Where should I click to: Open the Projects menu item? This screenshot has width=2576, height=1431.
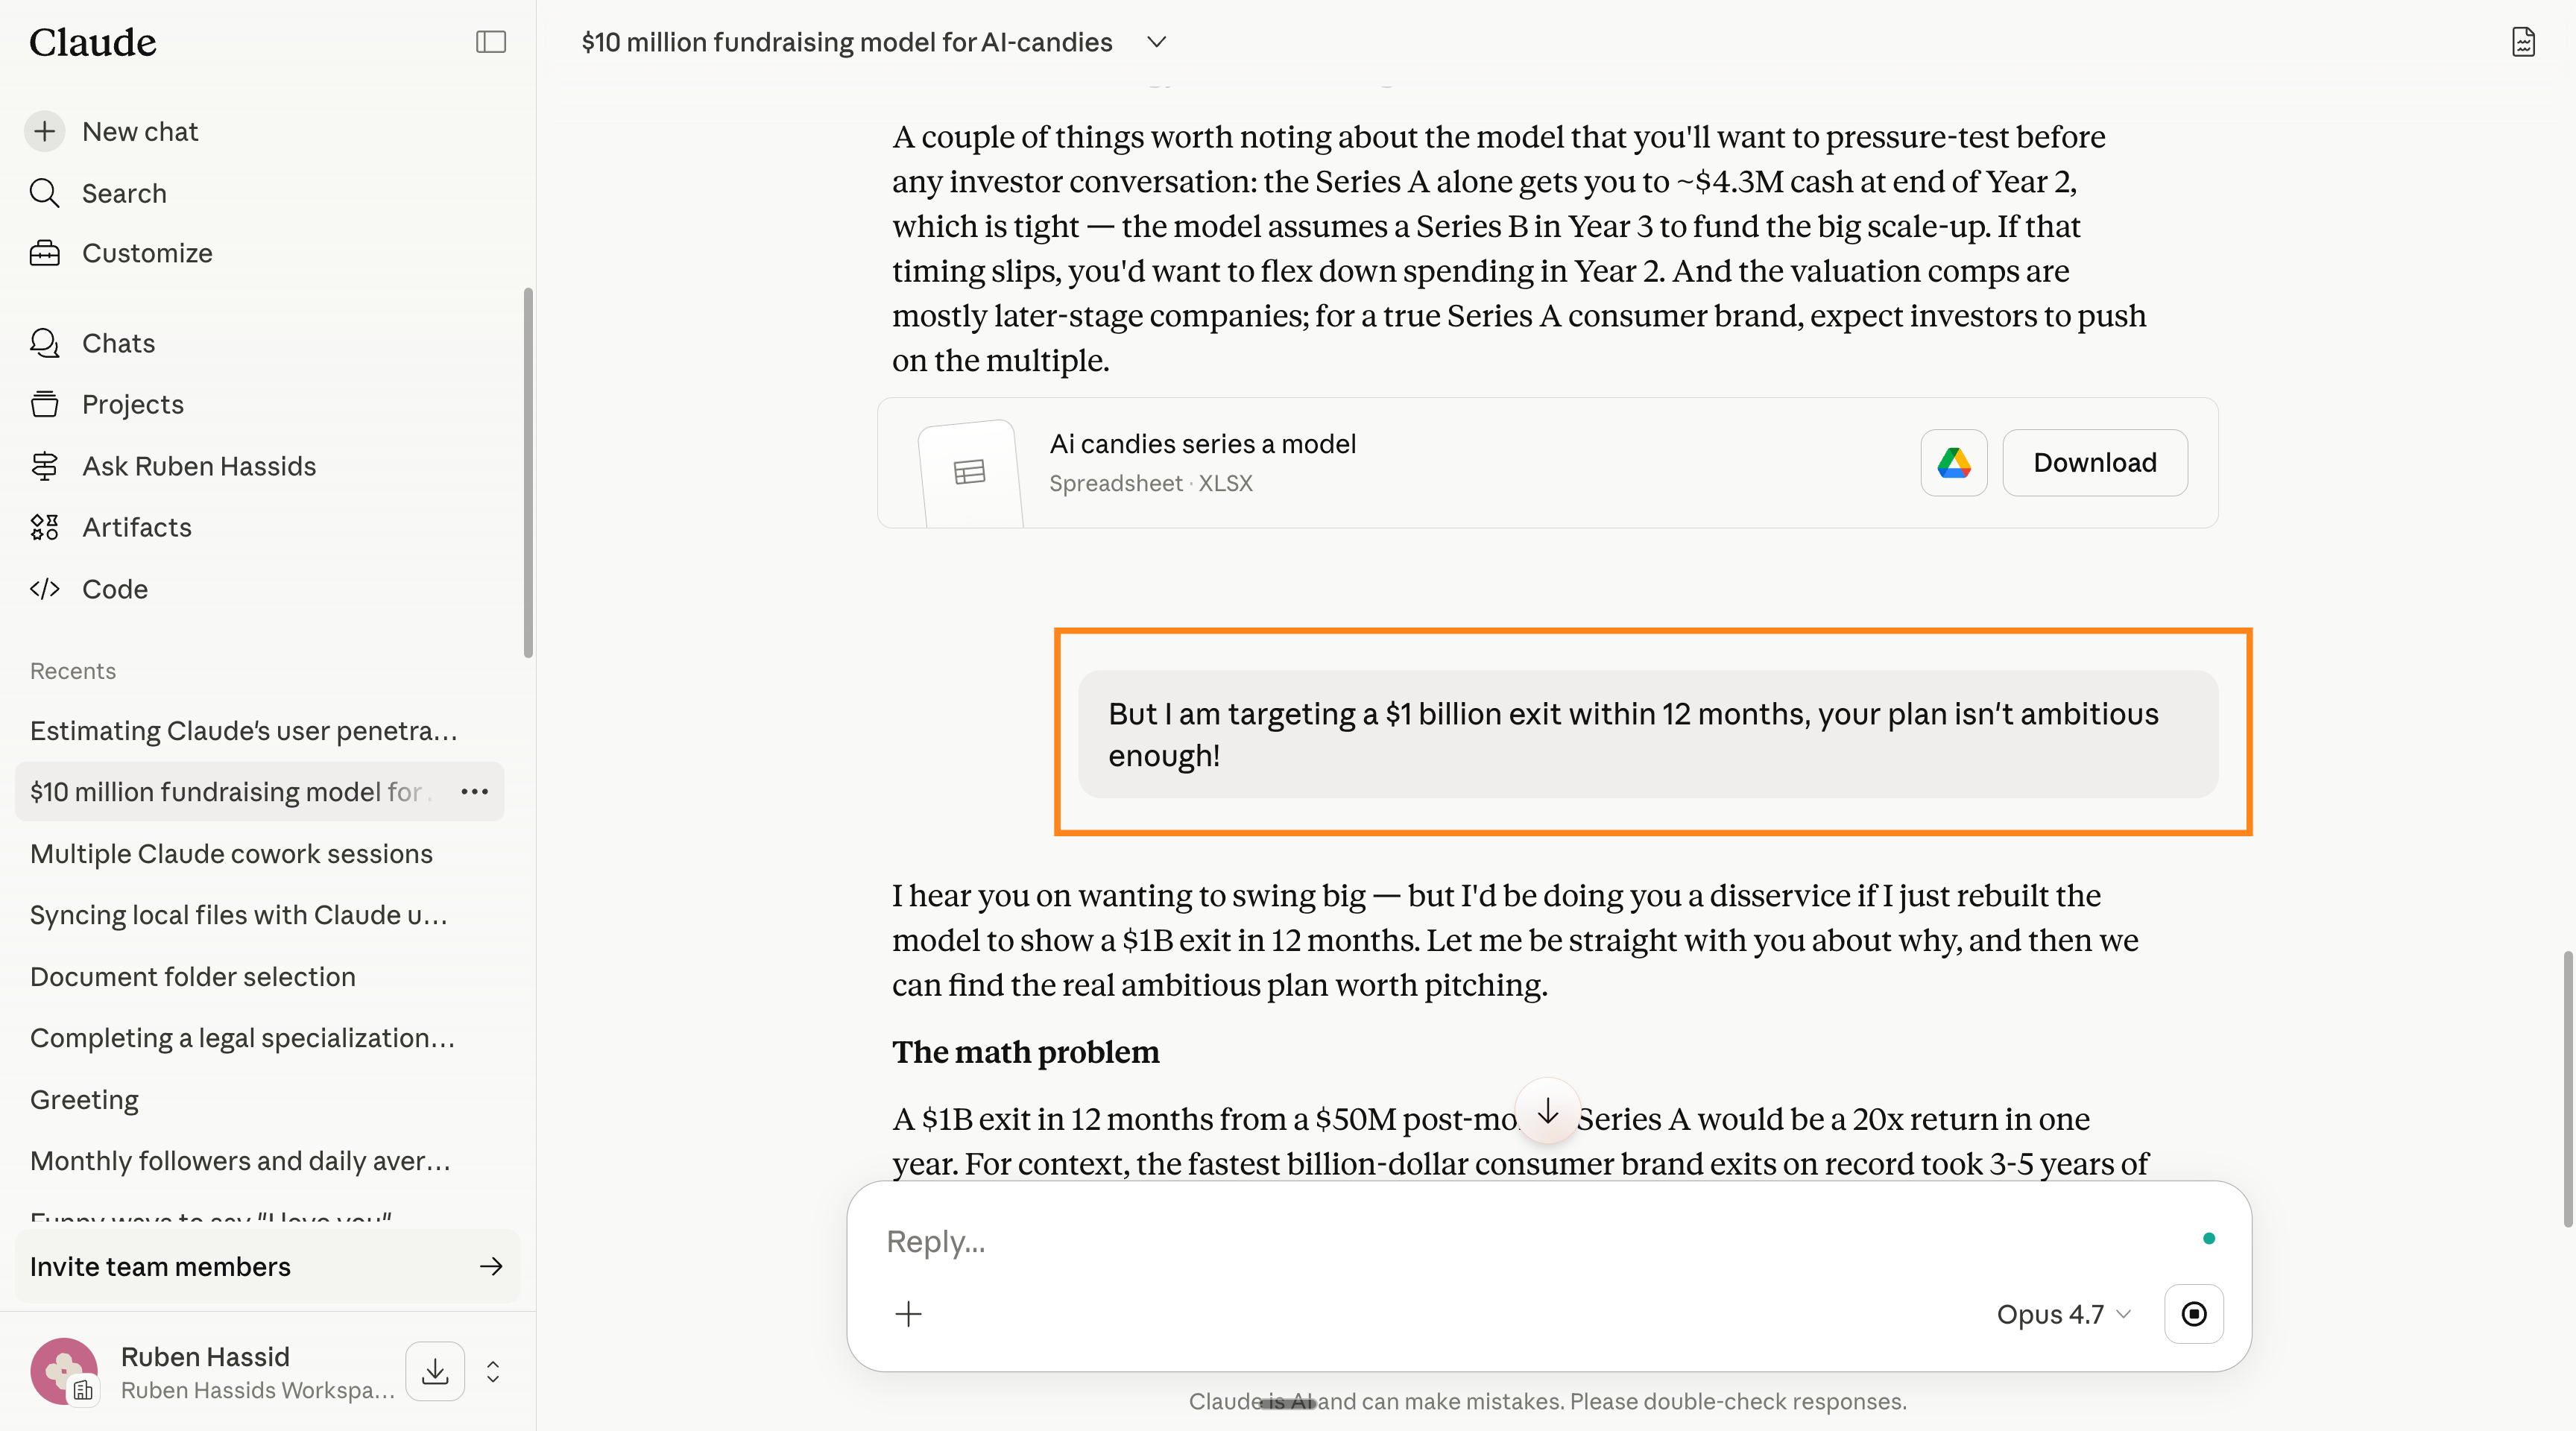click(133, 404)
